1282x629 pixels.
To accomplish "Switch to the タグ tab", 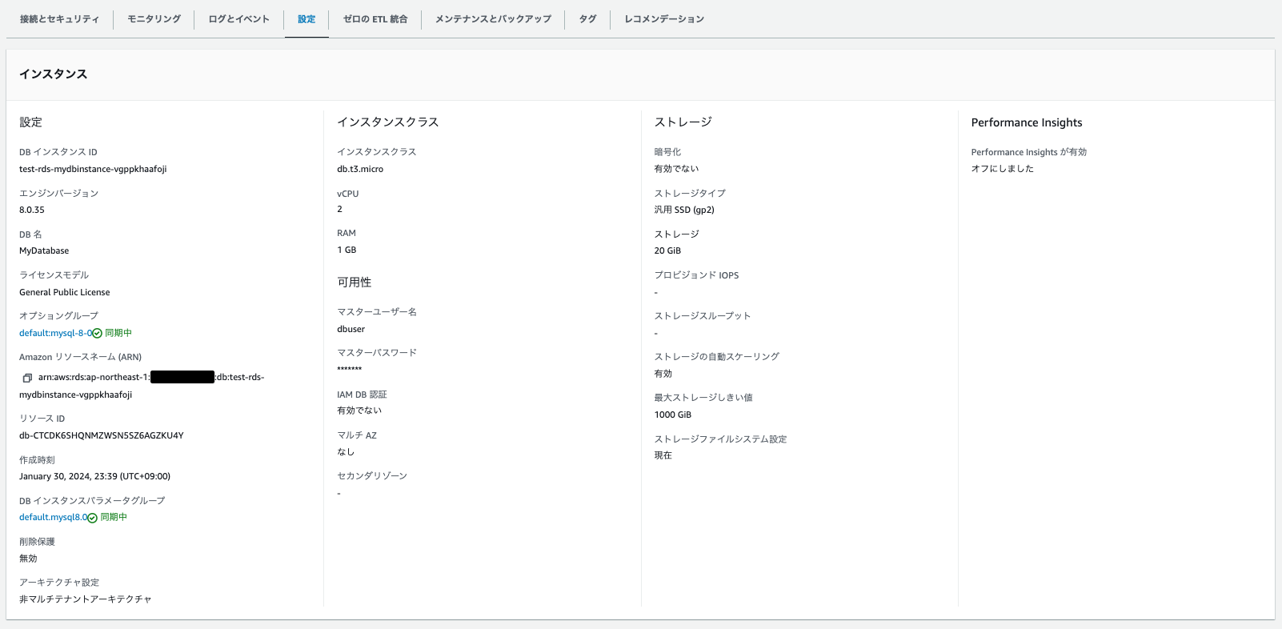I will 587,19.
